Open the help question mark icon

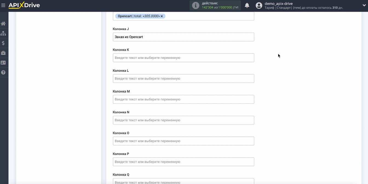[3, 73]
